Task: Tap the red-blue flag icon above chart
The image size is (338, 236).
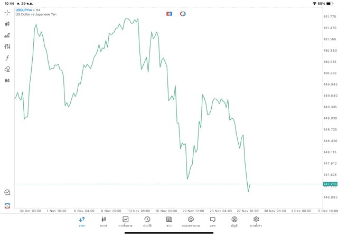Action: coord(169,14)
